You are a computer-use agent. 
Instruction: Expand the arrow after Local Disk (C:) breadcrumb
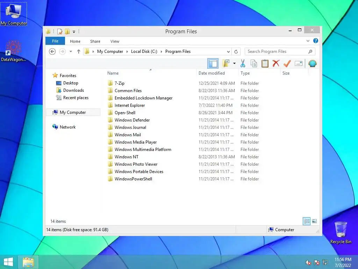(x=162, y=52)
